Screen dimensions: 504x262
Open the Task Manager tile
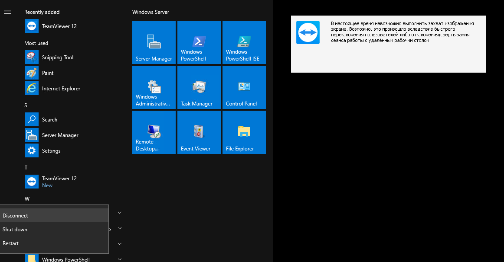pos(199,87)
